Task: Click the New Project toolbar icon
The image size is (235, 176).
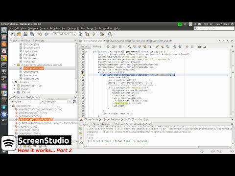Action: click(19, 34)
